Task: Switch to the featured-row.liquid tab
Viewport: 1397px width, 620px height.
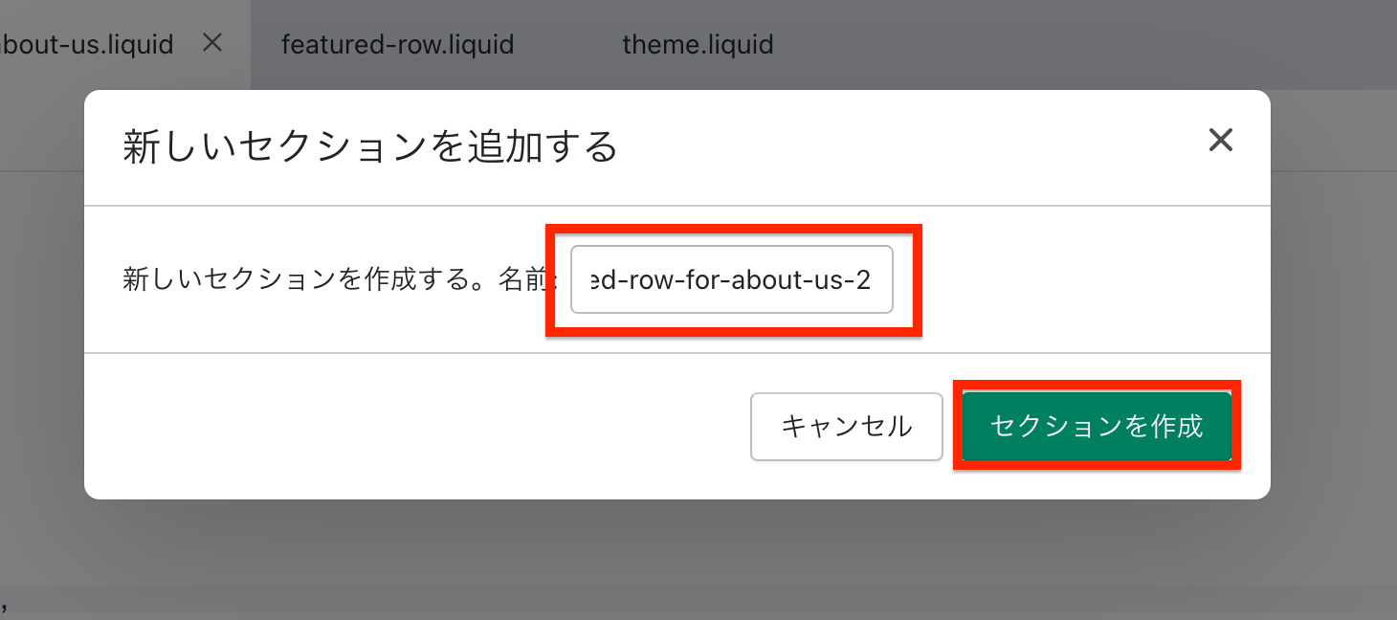Action: [x=397, y=44]
